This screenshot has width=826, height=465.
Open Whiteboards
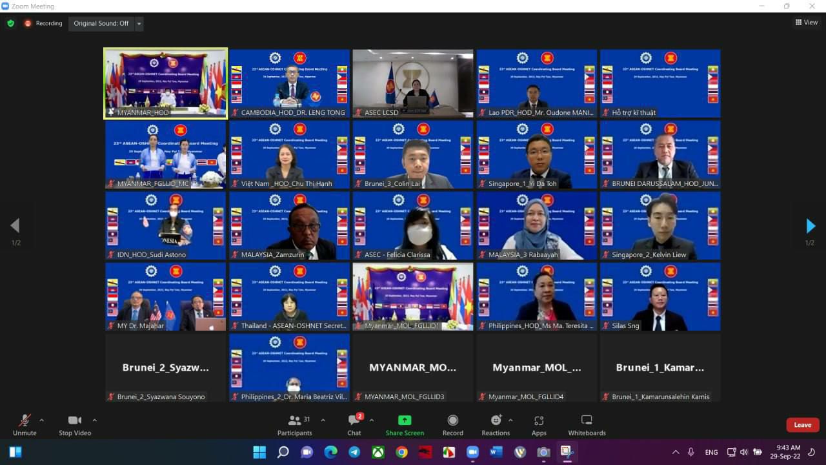[x=587, y=424]
